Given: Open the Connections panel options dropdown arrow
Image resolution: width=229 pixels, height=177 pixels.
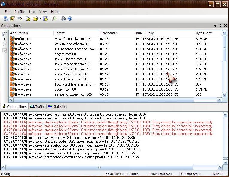Looking at the screenshot, I should 215,26.
